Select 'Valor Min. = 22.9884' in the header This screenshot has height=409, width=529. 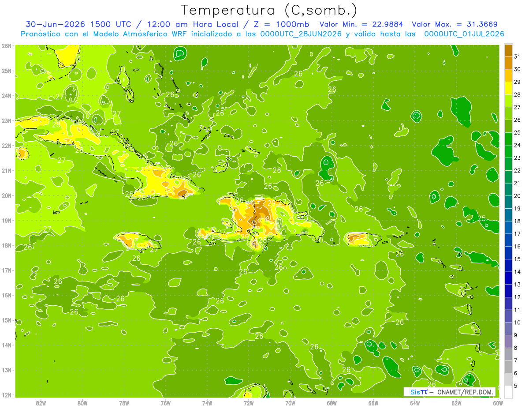click(x=362, y=24)
